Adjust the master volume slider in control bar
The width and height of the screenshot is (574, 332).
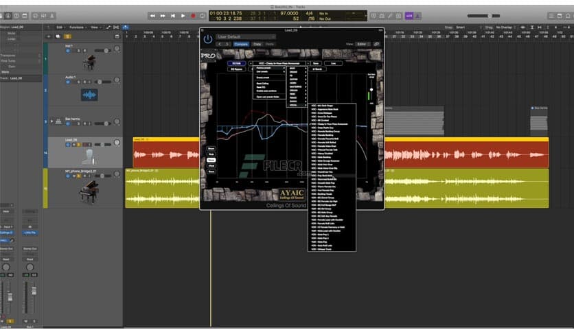pyautogui.click(x=483, y=16)
